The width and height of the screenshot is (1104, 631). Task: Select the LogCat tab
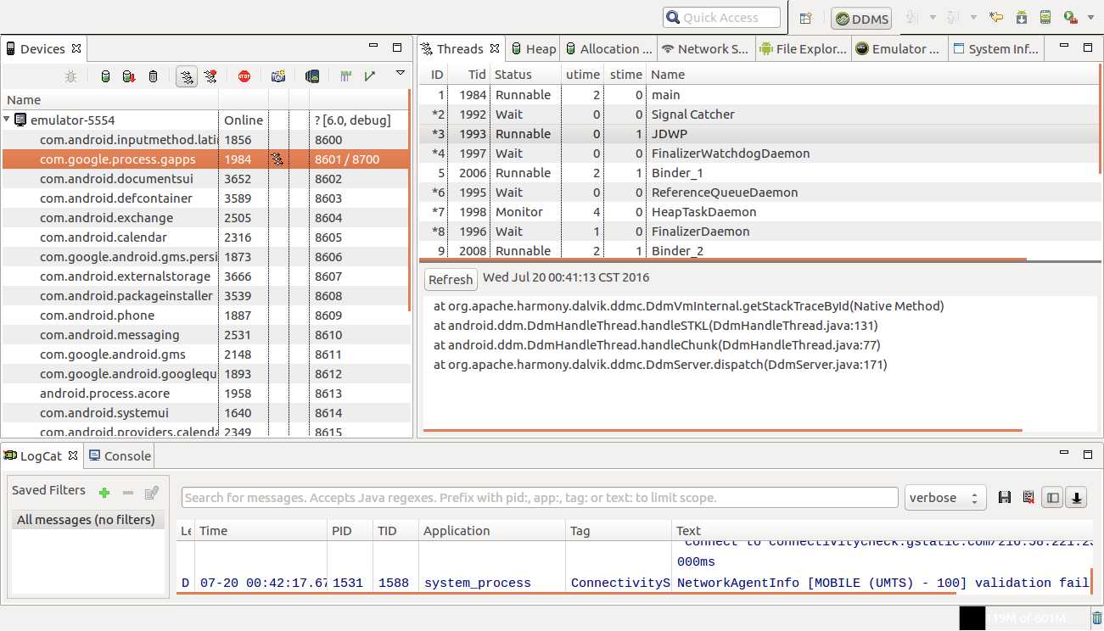[x=40, y=456]
